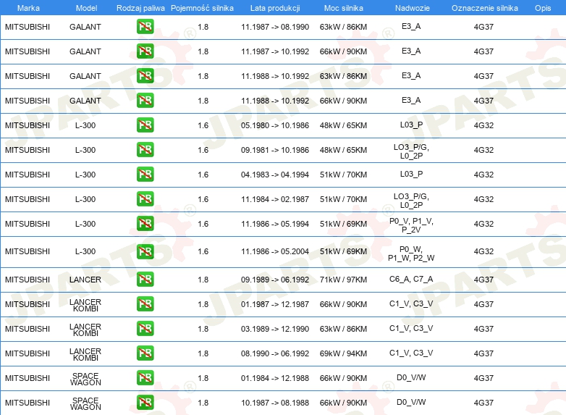Click body code D0_V/W in 01.1984 row
The width and height of the screenshot is (566, 415).
pos(411,377)
